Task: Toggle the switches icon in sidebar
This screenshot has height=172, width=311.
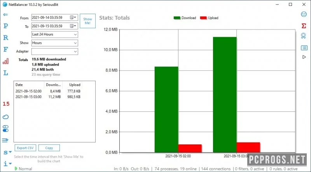Action: tap(5, 129)
